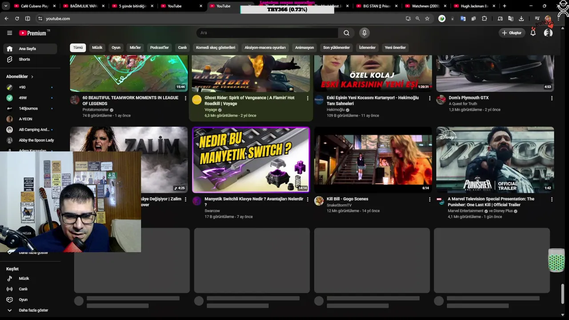The image size is (569, 320).
Task: Select the Aksiyon-macera oyunları chip
Action: point(265,48)
